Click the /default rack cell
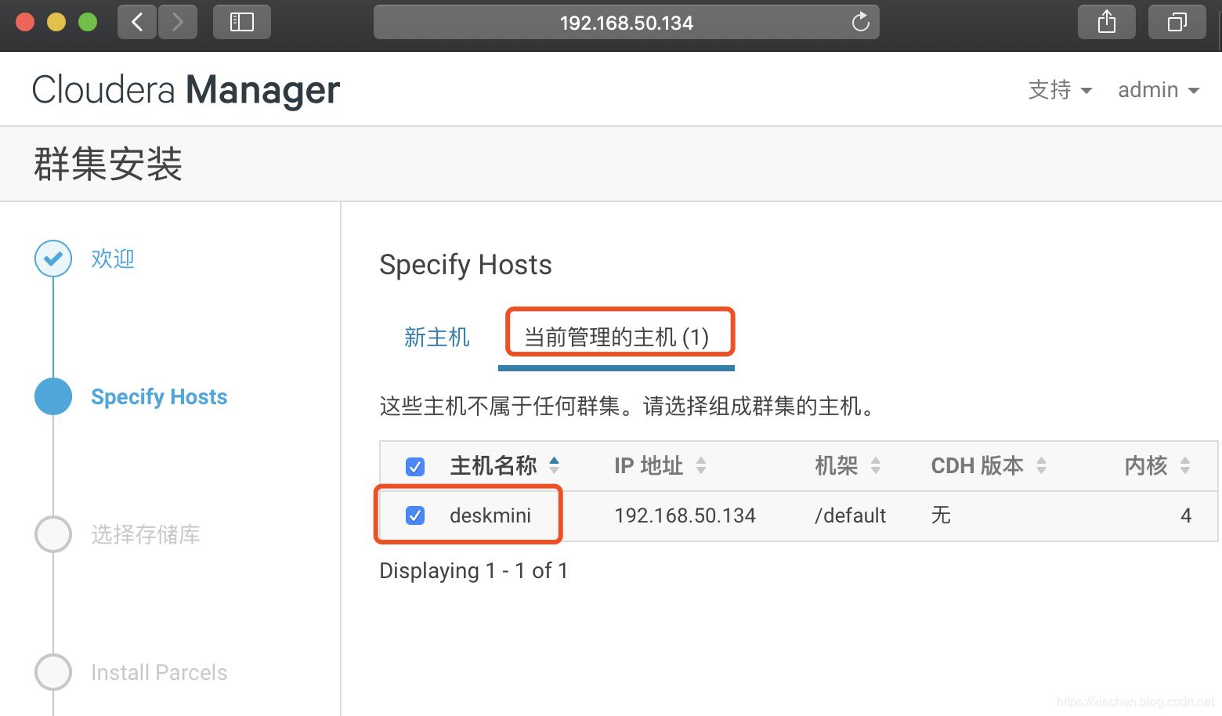This screenshot has width=1222, height=716. pyautogui.click(x=850, y=515)
